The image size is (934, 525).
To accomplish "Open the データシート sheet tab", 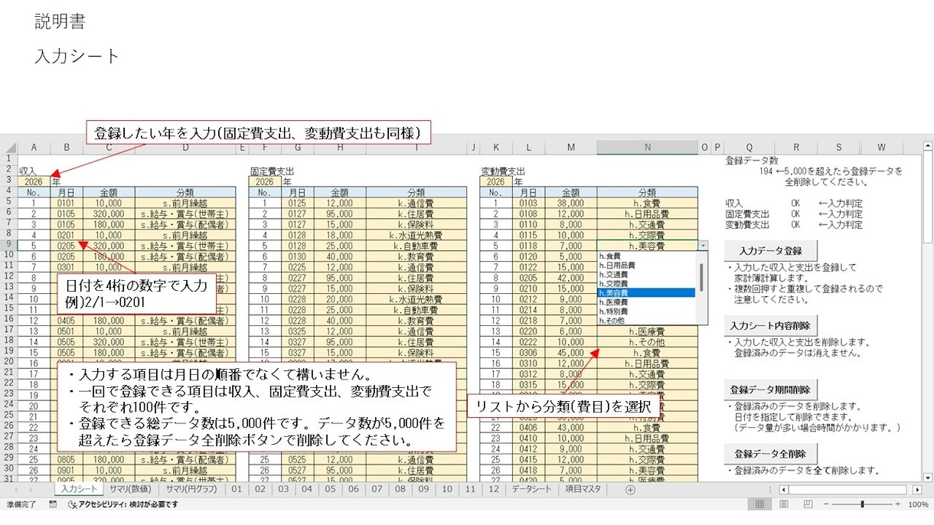I will 531,489.
